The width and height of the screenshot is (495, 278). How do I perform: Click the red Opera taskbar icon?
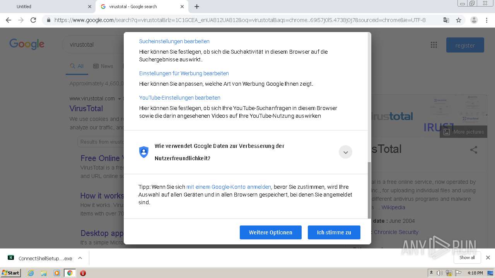click(x=83, y=273)
